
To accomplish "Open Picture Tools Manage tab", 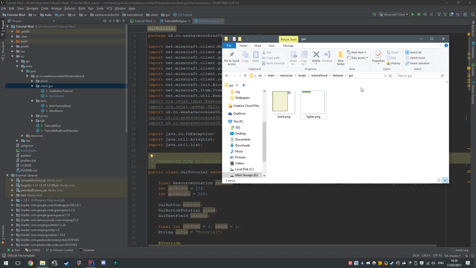I will 288,46.
